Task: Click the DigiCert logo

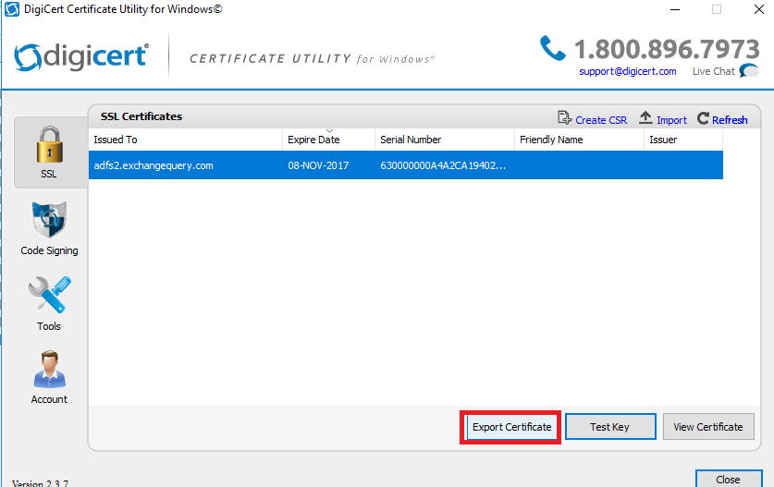Action: coord(81,56)
